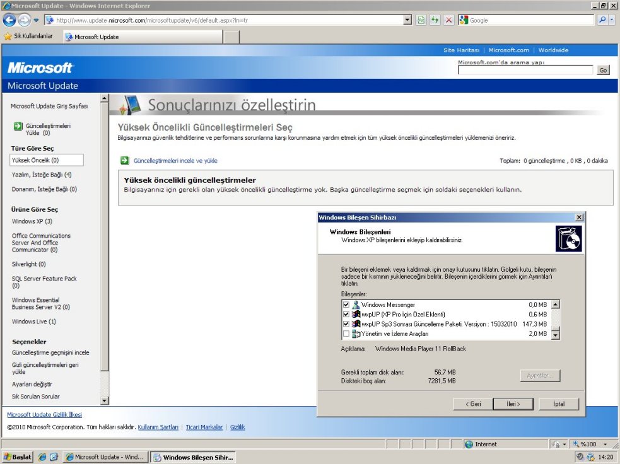Stop loading with the red X icon

tap(449, 20)
